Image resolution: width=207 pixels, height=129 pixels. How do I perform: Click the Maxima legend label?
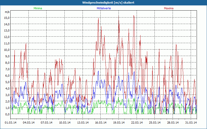(x=169, y=8)
